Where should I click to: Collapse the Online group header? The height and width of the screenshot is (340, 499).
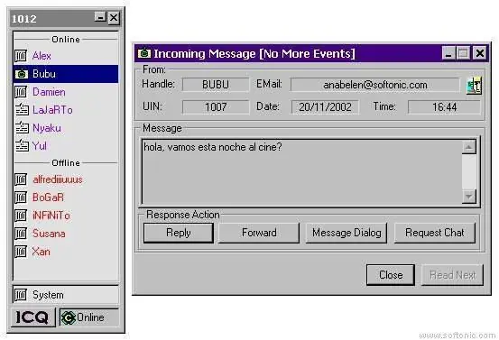[x=66, y=40]
